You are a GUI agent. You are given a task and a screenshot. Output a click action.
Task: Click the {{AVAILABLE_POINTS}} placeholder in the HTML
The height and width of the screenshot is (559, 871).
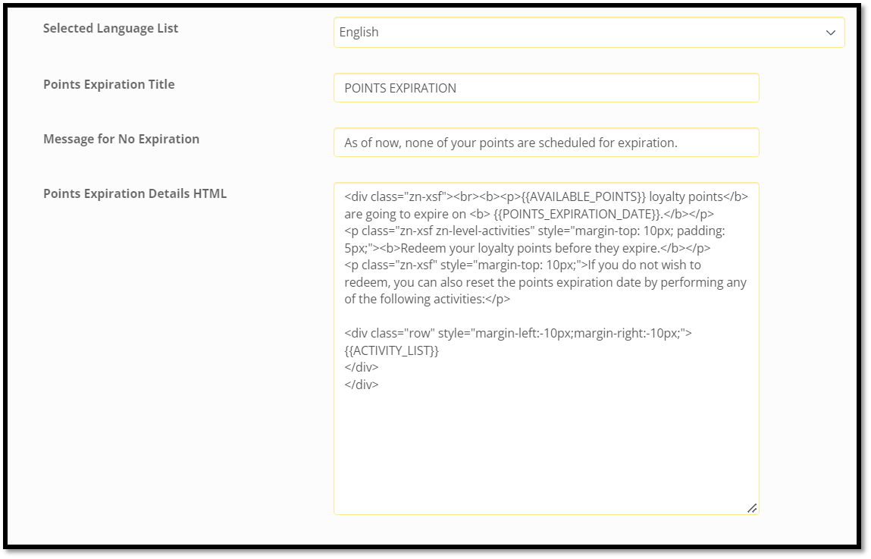coord(583,196)
